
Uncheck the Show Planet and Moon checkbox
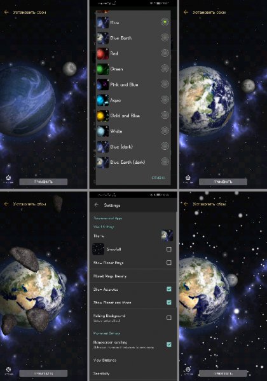[168, 302]
